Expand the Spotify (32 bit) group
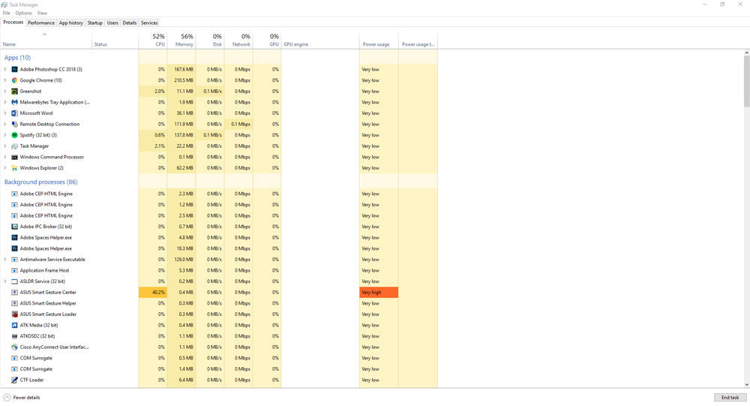Image resolution: width=750 pixels, height=406 pixels. (x=5, y=135)
